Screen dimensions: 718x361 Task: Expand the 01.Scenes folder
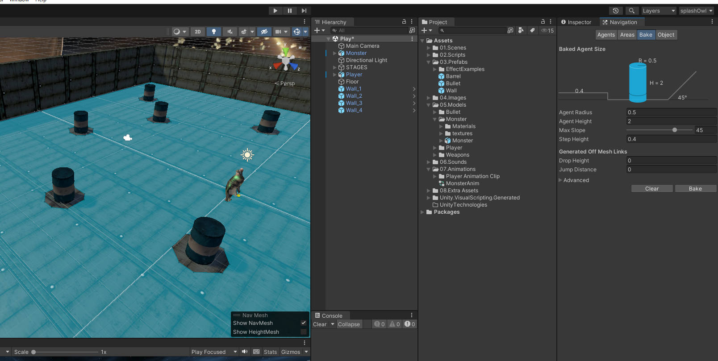(x=429, y=48)
